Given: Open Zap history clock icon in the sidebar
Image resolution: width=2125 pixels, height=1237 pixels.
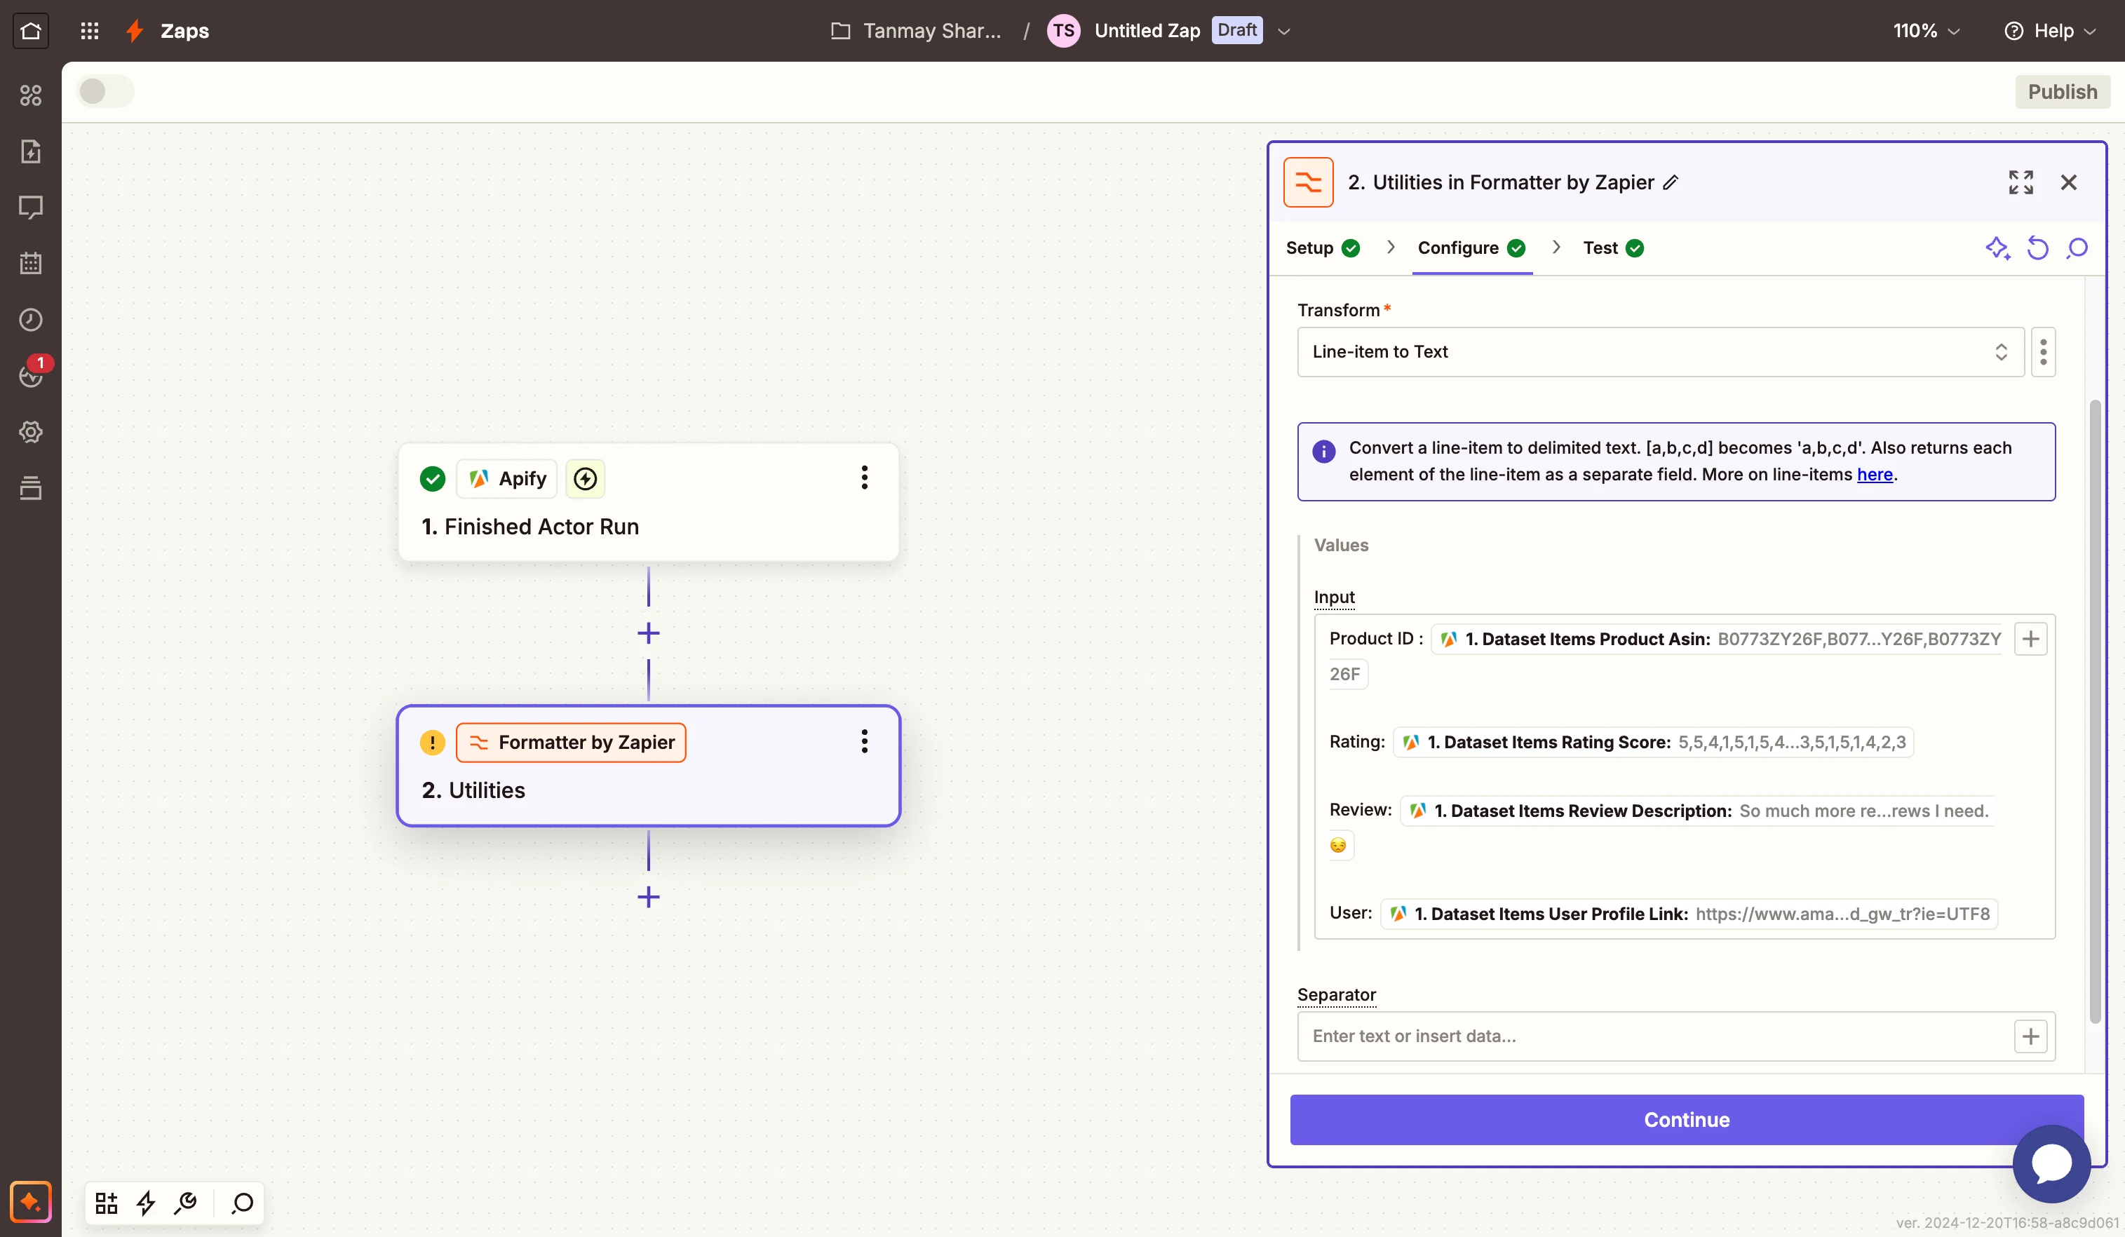Looking at the screenshot, I should coord(30,320).
